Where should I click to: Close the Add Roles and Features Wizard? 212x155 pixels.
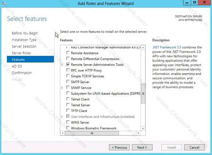[x=204, y=3]
